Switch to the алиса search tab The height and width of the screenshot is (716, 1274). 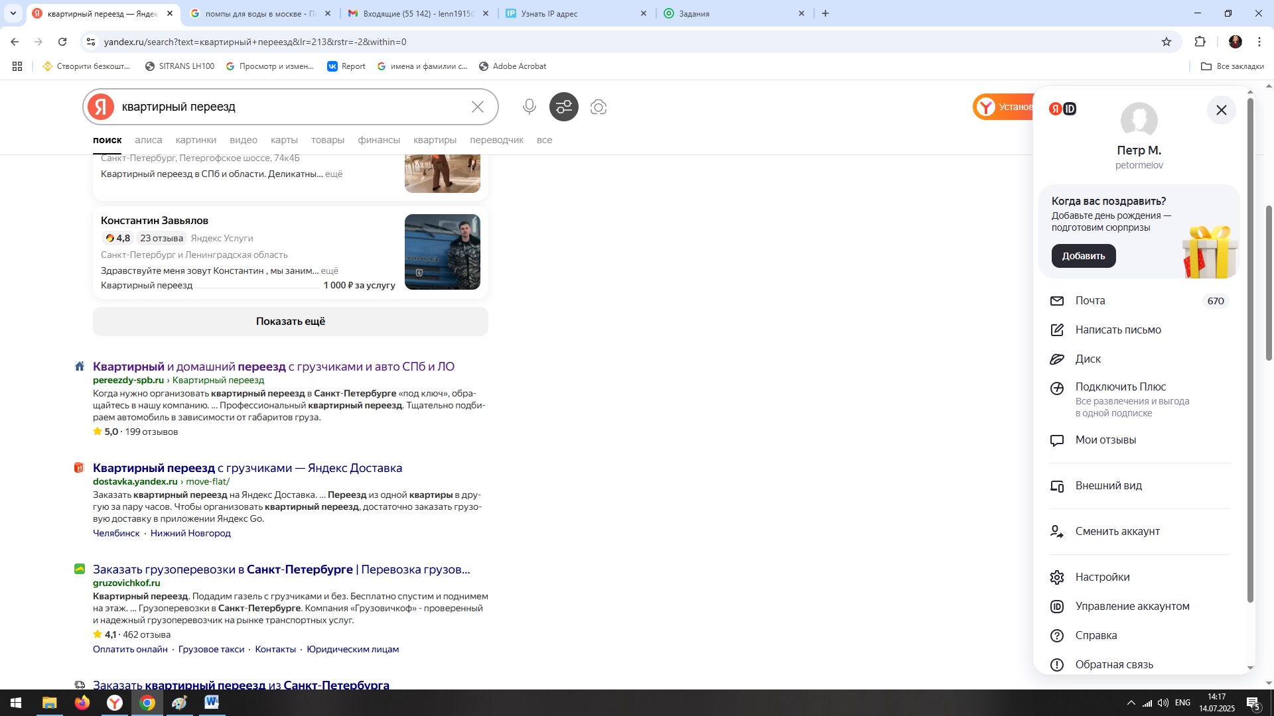pos(148,140)
